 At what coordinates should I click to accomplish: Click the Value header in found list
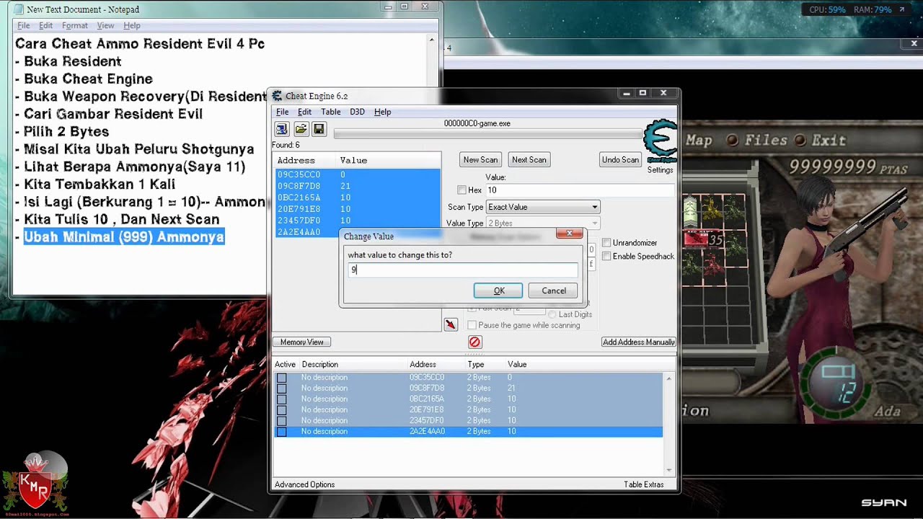tap(353, 160)
